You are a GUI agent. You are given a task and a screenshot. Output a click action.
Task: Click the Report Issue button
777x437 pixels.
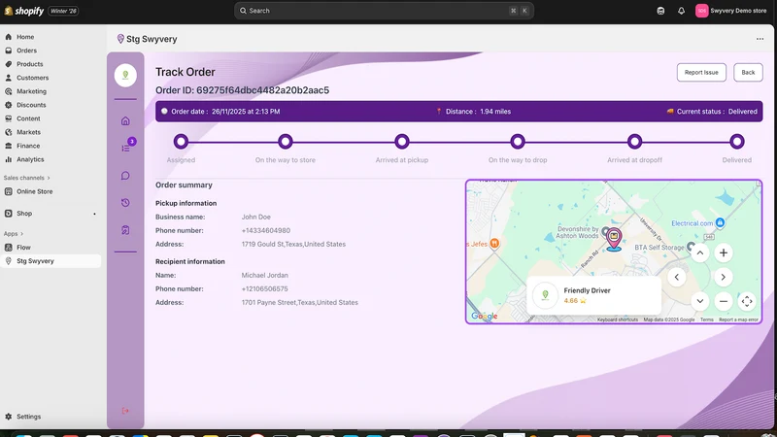pos(701,72)
